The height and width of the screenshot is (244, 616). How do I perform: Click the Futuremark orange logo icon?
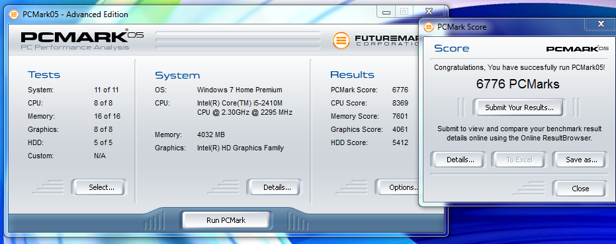coord(341,40)
